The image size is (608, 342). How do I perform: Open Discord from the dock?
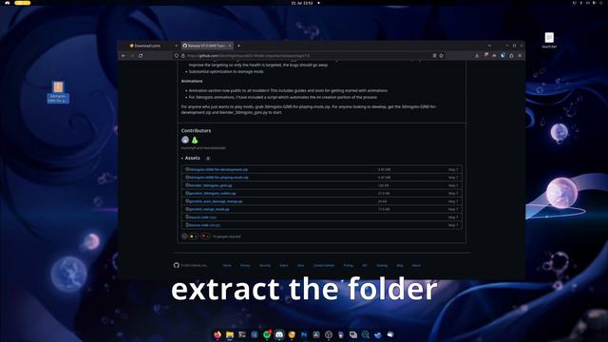[279, 334]
